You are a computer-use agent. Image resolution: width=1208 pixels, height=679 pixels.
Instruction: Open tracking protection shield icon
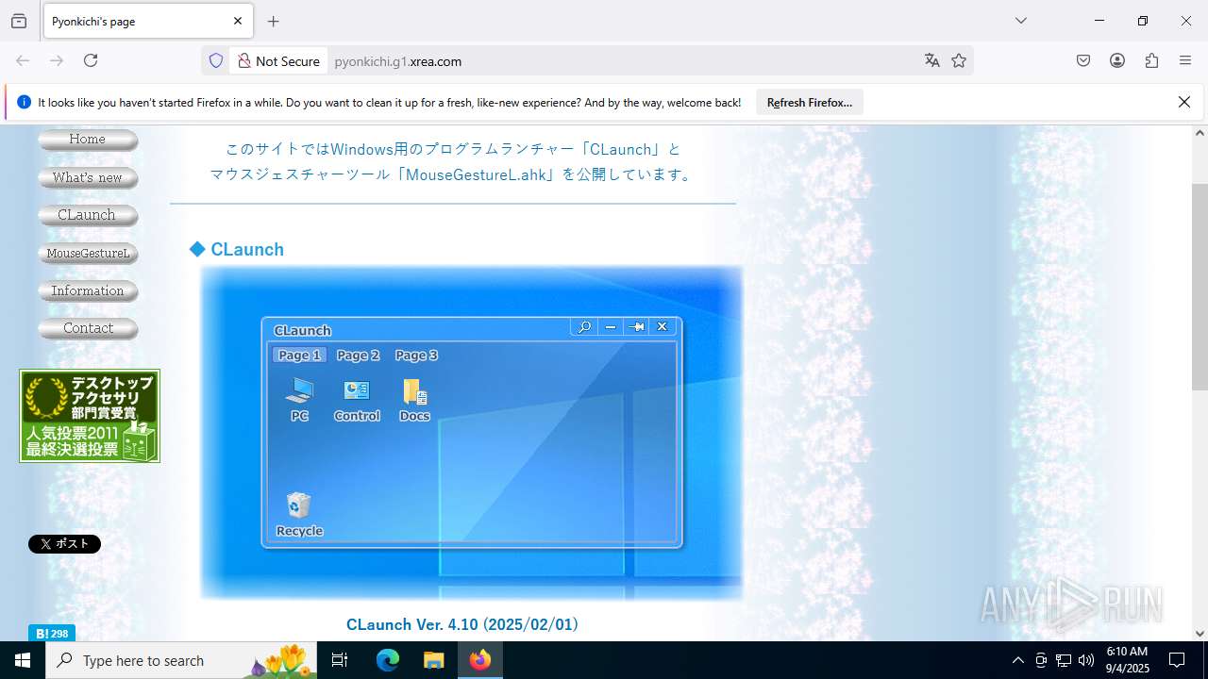point(216,60)
